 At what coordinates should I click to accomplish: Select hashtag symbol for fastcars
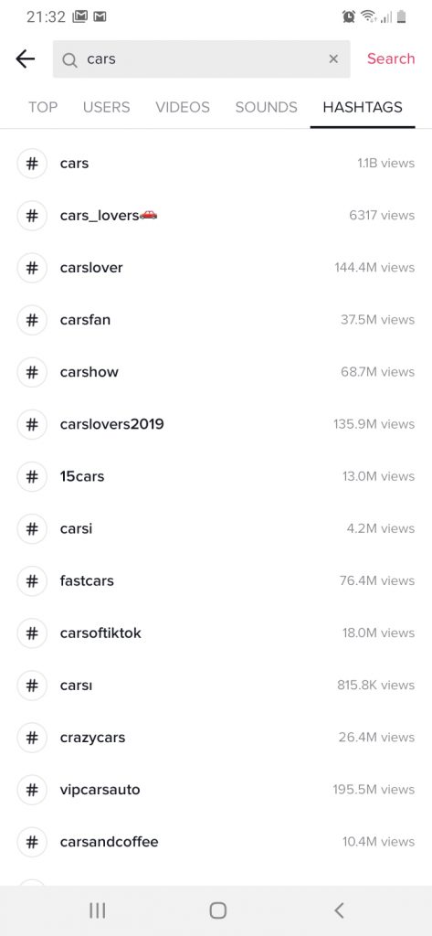32,580
